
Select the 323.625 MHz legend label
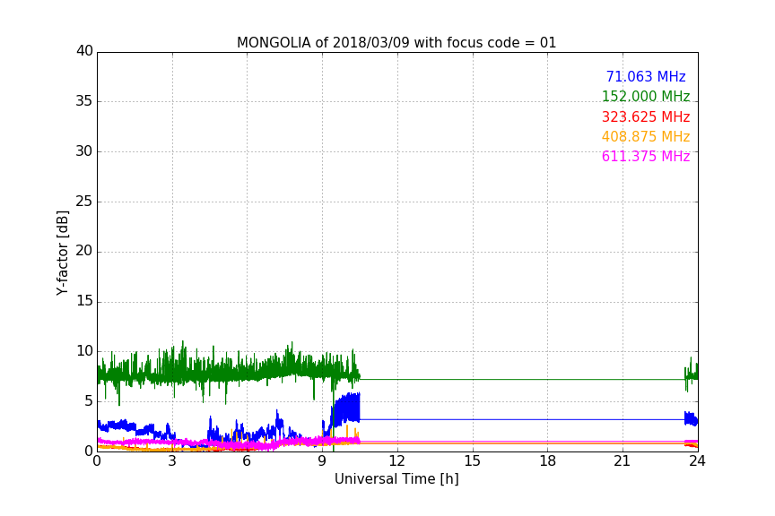pos(646,116)
